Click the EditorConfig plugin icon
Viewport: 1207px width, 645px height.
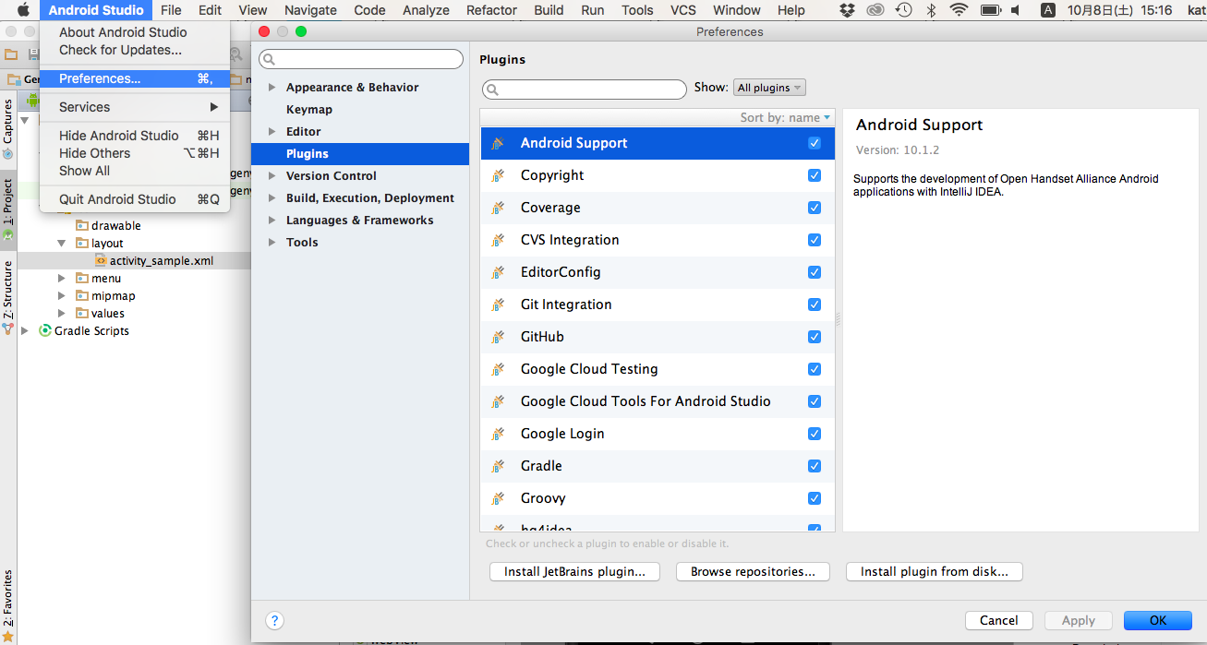pos(498,272)
